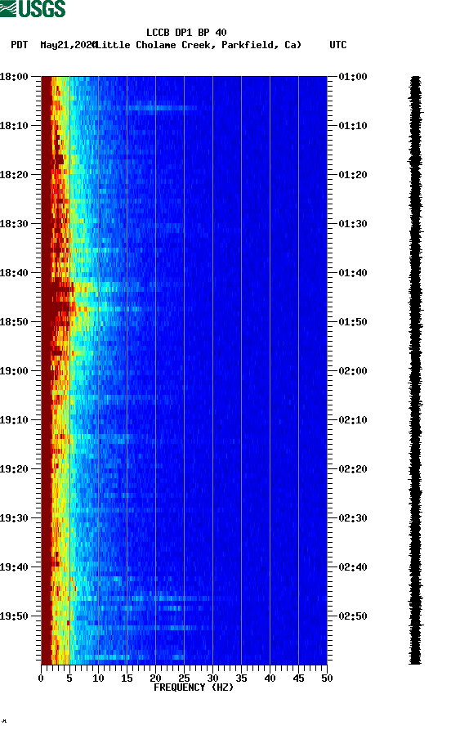451x730 pixels.
Task: Click the 02:10 UTC time label
Action: tap(353, 420)
